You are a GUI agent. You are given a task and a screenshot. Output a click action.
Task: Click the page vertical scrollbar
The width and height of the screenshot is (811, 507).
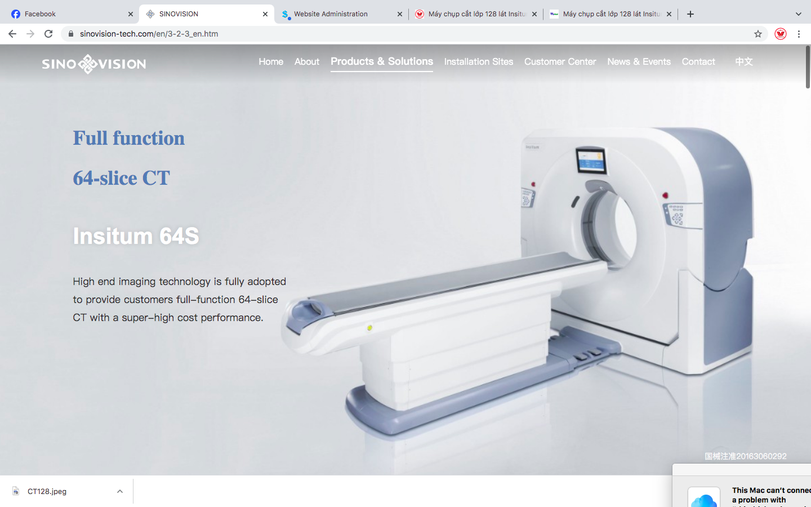808,66
